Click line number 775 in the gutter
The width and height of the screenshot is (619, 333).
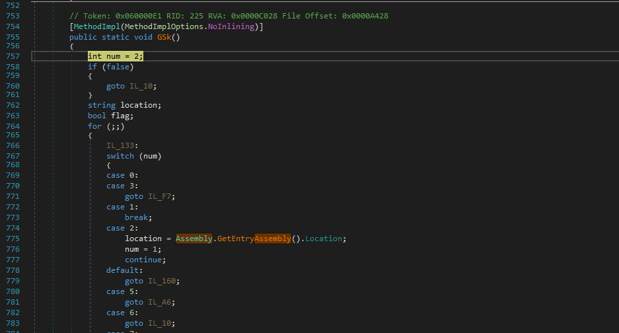click(x=13, y=239)
